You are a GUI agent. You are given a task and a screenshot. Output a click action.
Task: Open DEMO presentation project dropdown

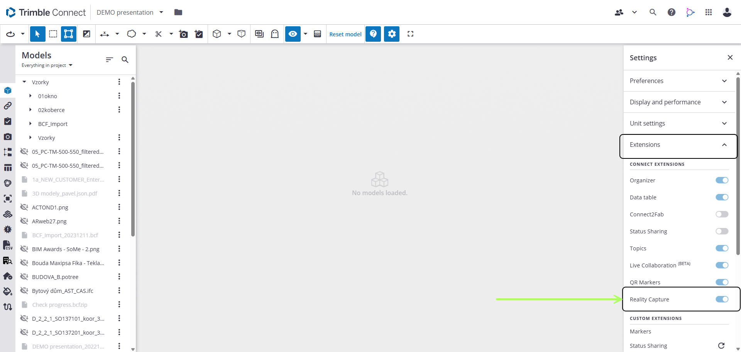[161, 12]
